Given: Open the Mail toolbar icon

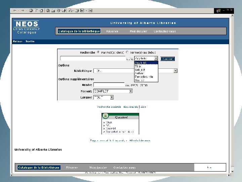Looking at the screenshot, I should pyautogui.click(x=70, y=10).
